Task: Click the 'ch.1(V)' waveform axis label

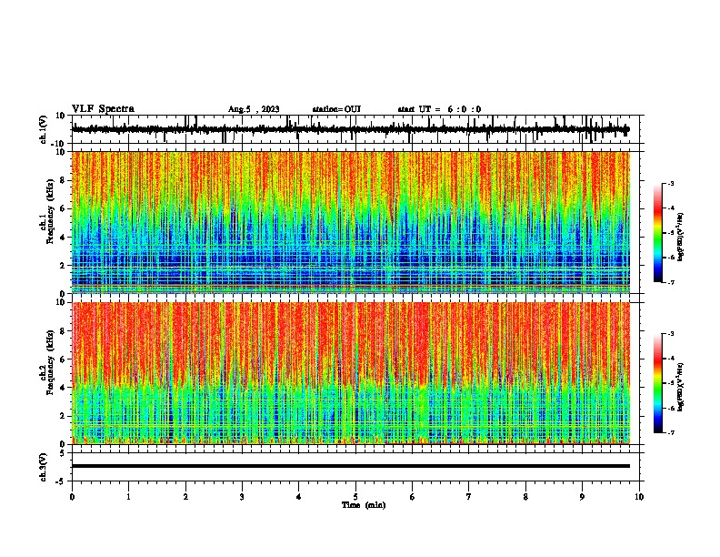Action: (44, 129)
